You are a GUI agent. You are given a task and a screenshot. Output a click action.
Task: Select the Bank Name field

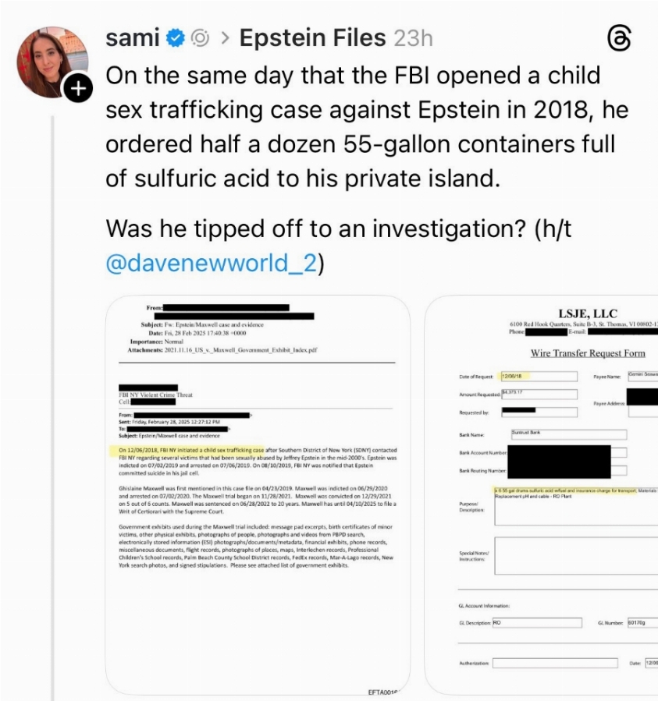pos(568,434)
